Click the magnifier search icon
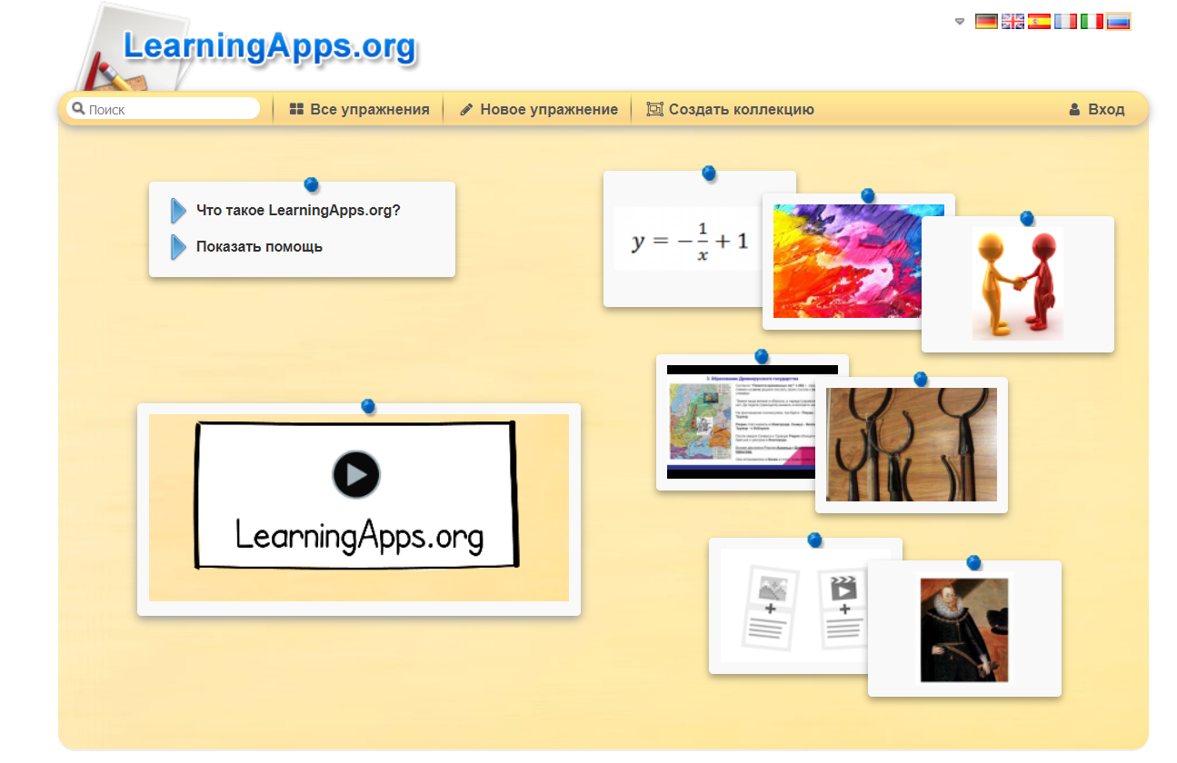Screen dimensions: 1177x763 pos(78,109)
